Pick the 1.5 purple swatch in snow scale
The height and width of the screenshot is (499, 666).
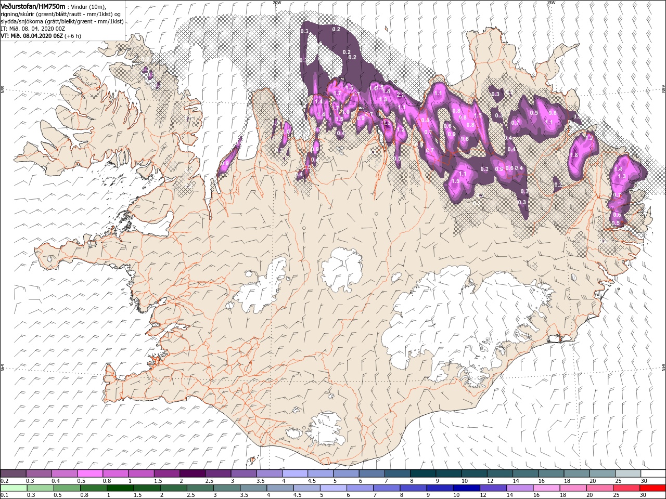pyautogui.click(x=167, y=473)
